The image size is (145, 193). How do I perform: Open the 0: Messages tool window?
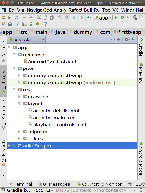(54, 184)
